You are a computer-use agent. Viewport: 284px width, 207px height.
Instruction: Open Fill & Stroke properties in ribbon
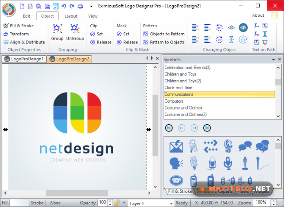(x=18, y=26)
